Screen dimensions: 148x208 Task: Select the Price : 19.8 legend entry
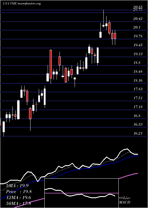19,192
